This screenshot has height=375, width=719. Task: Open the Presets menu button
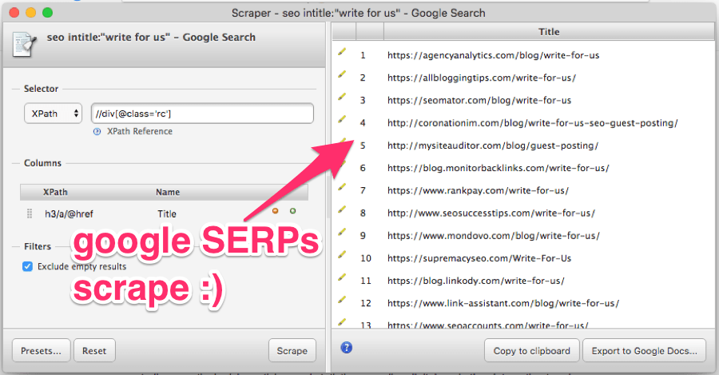41,350
